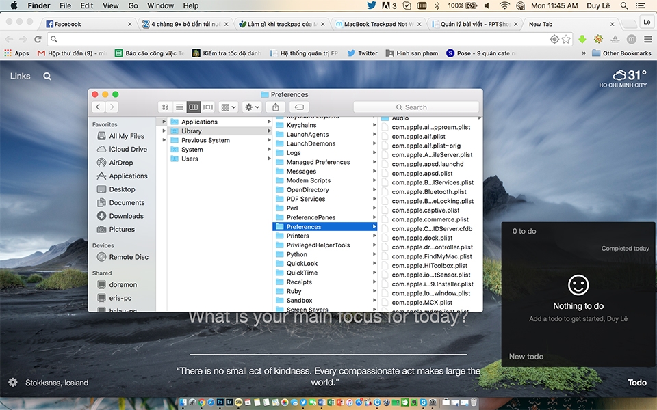Image resolution: width=657 pixels, height=410 pixels.
Task: Select com.apple.MCX.plist file
Action: pos(430,303)
